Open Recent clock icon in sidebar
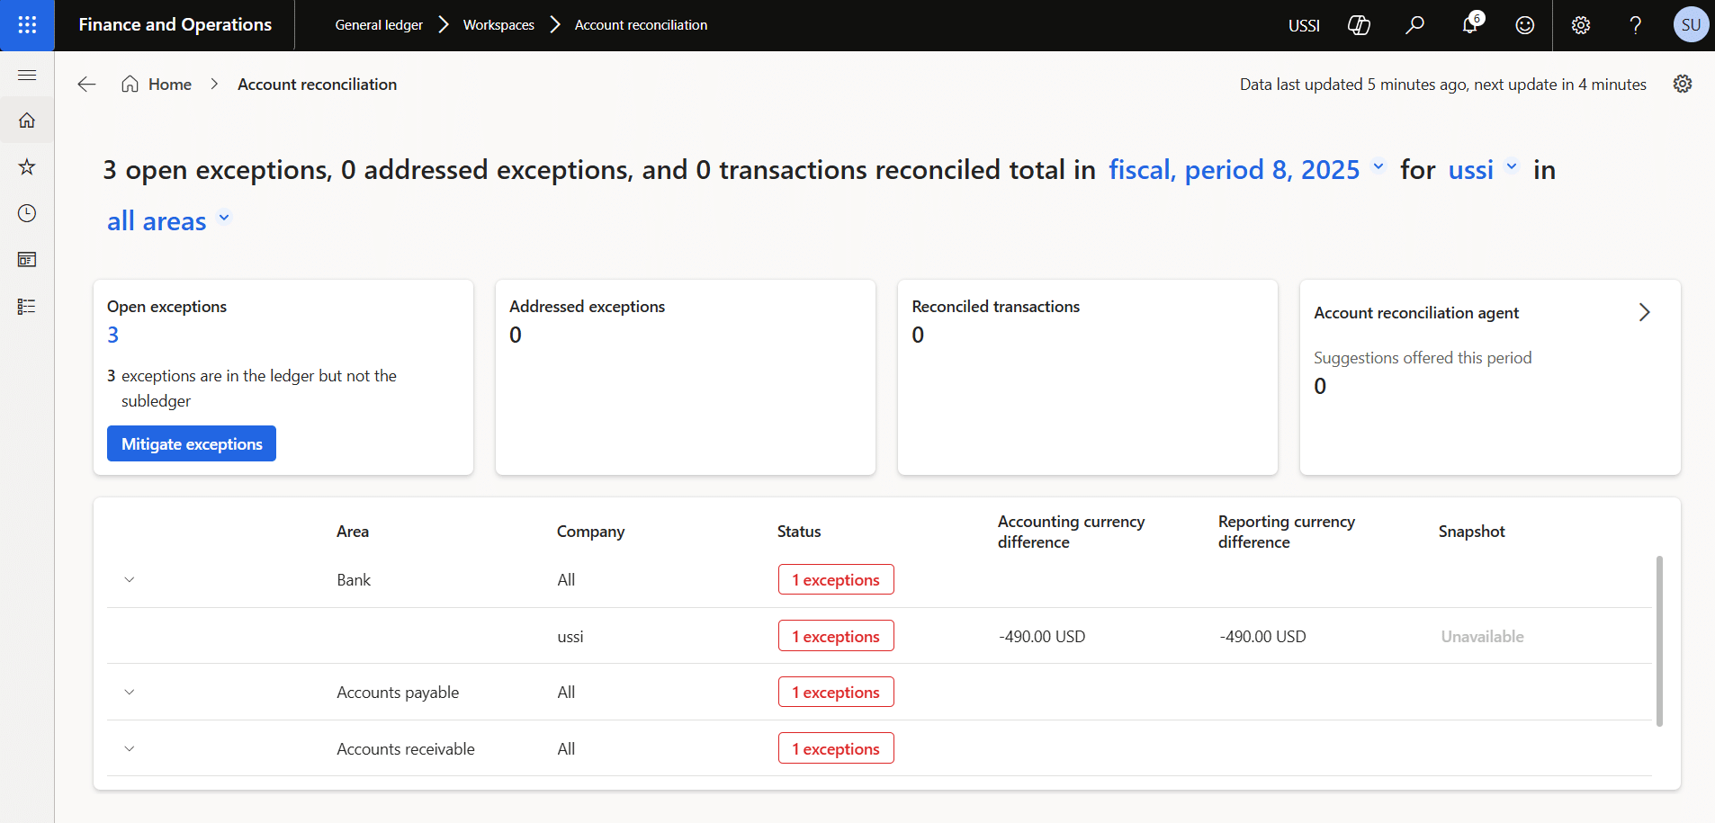 [x=27, y=213]
